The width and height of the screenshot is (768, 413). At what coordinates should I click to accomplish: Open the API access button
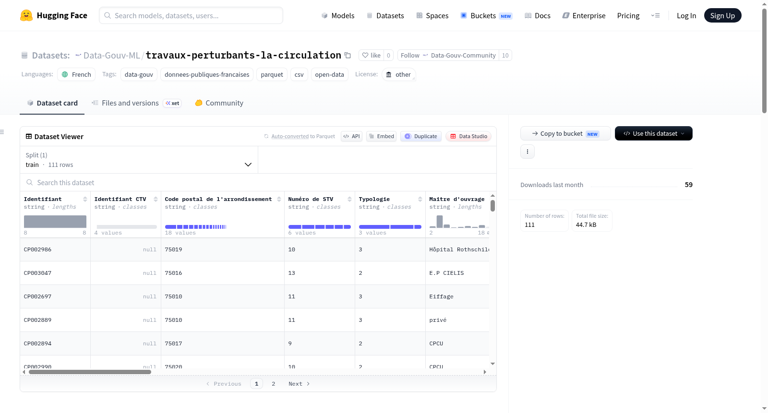pyautogui.click(x=351, y=136)
